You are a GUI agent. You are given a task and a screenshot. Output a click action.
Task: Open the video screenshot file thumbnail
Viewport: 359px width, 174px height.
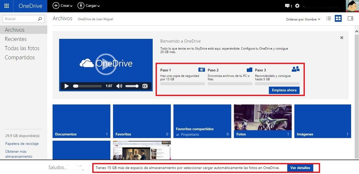tap(142, 150)
